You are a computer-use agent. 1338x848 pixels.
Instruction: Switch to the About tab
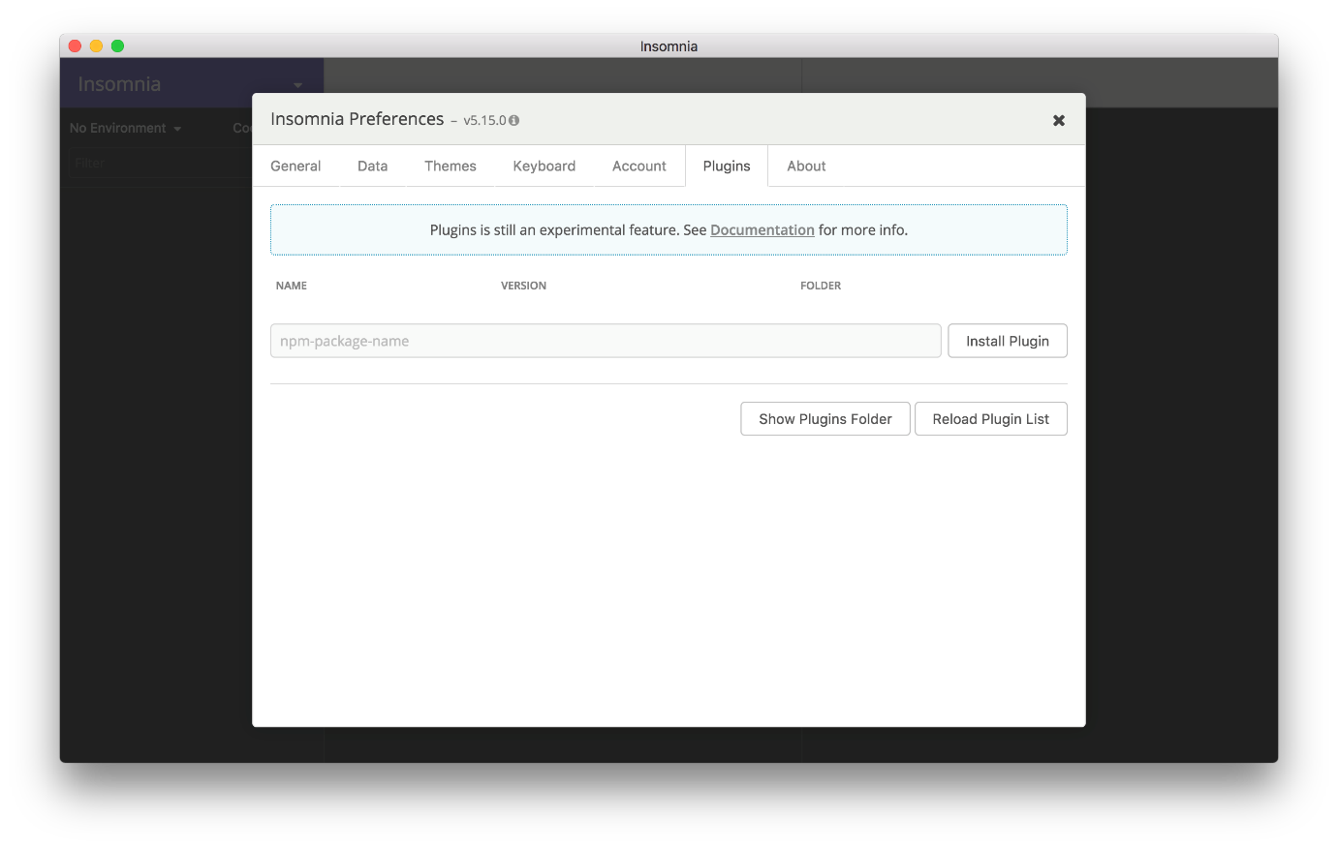(x=806, y=167)
